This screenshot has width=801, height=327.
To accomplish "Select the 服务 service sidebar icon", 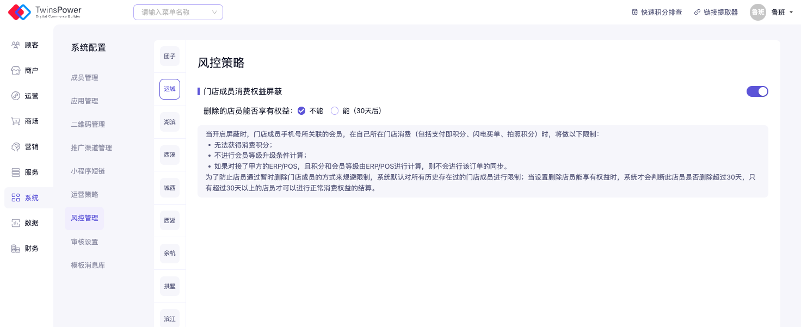I will (16, 172).
